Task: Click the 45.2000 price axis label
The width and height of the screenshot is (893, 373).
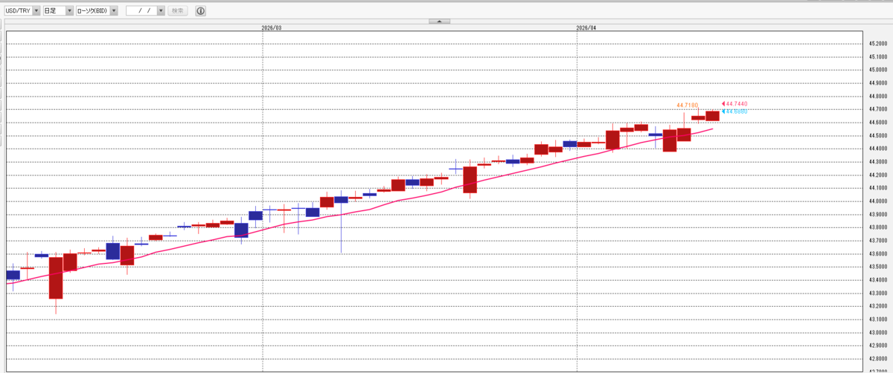Action: coord(877,43)
